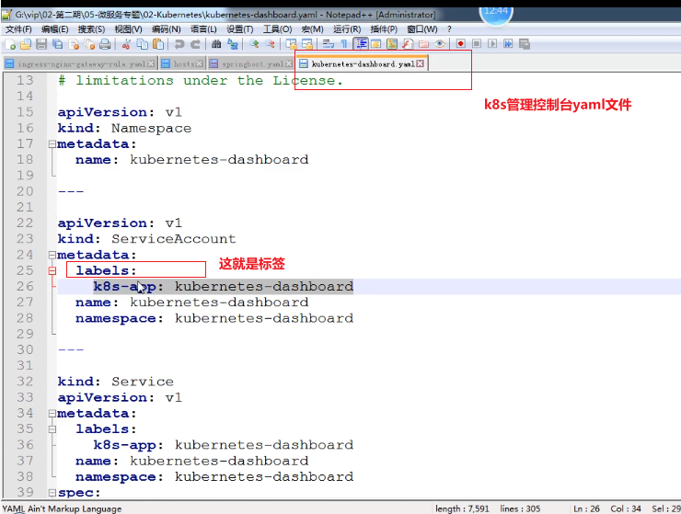Open the 设置(T) menu

240,29
